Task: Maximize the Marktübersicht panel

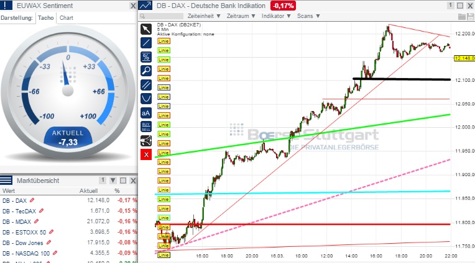Action: pos(123,181)
